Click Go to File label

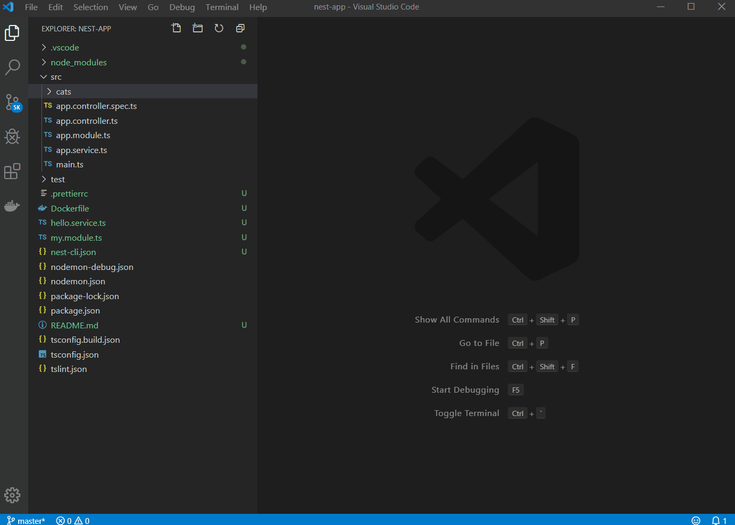tap(479, 343)
